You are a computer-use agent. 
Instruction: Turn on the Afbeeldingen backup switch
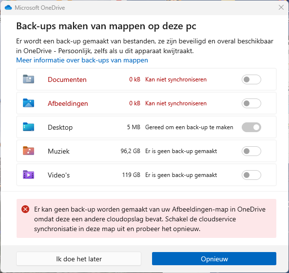[251, 103]
